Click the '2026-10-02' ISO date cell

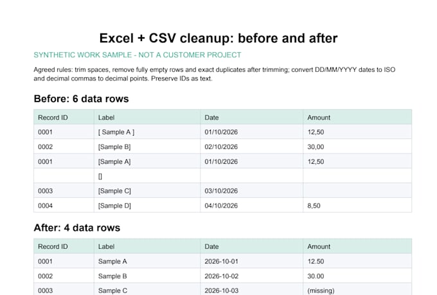252,276
